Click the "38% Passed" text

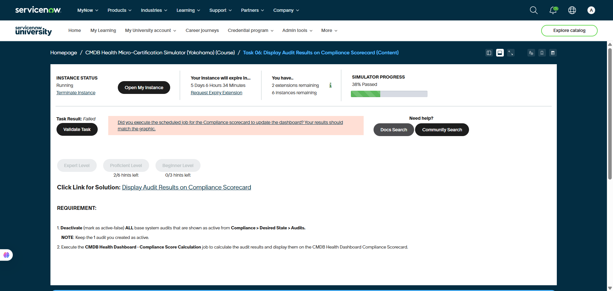[365, 84]
